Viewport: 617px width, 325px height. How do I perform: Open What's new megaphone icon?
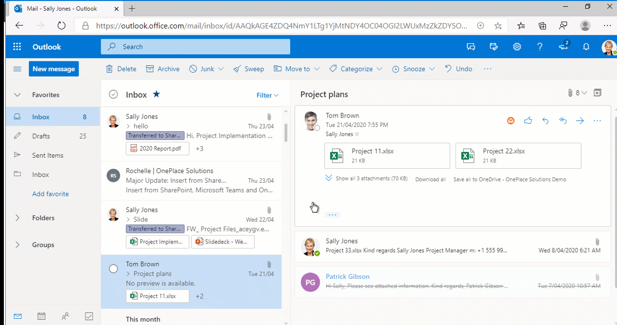(x=563, y=46)
